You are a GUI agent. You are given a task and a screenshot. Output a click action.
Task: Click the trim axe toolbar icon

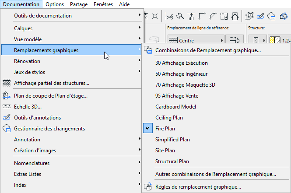(180, 16)
